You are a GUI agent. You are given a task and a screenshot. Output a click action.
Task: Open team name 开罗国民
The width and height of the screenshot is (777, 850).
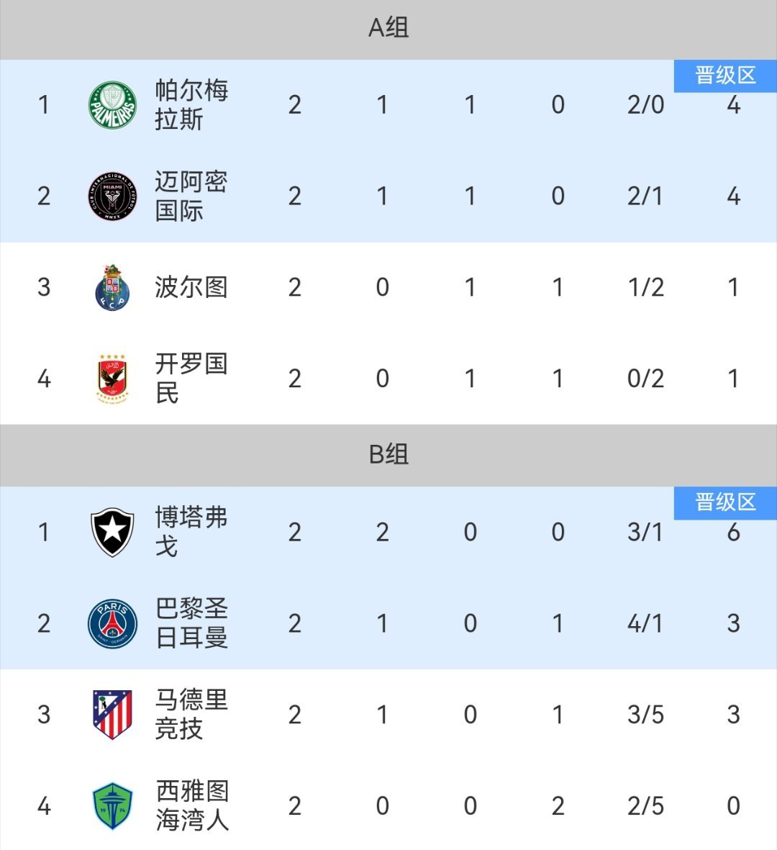[x=191, y=379]
